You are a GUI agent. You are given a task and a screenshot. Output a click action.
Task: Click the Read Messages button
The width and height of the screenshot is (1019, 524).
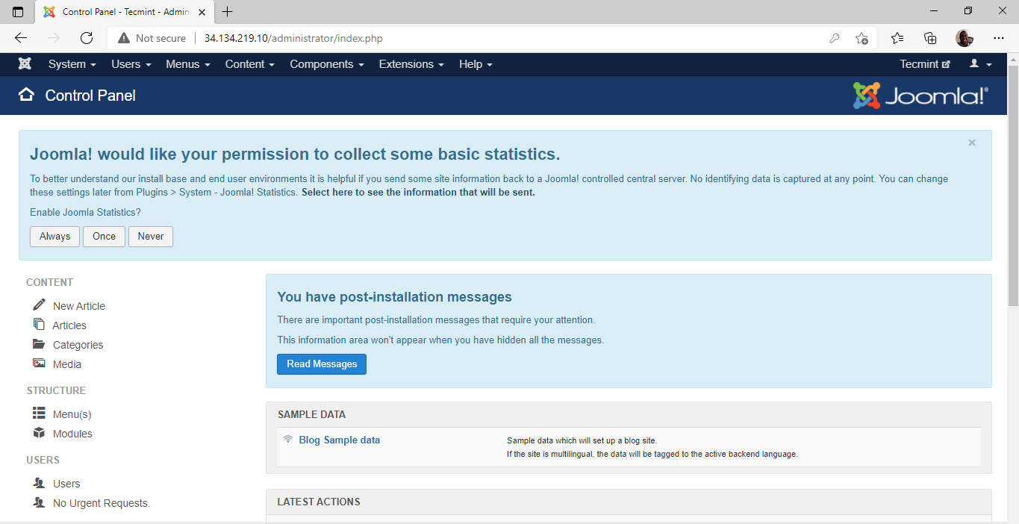(x=322, y=364)
